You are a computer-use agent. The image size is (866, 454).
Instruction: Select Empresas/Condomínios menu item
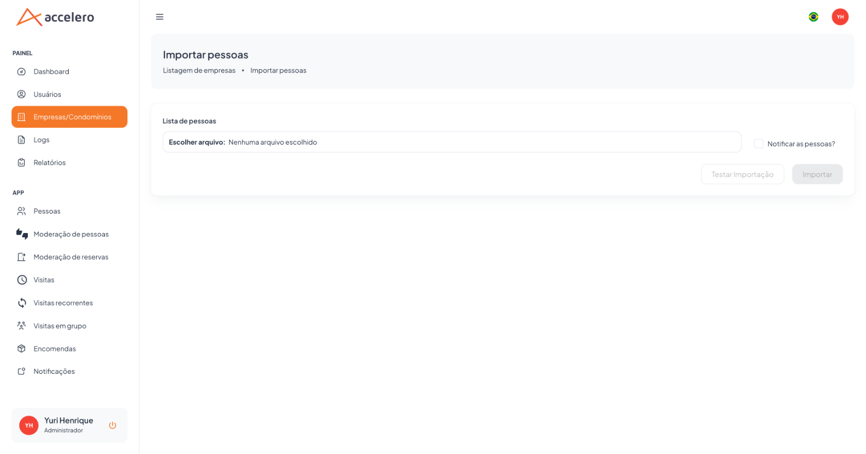tap(69, 117)
